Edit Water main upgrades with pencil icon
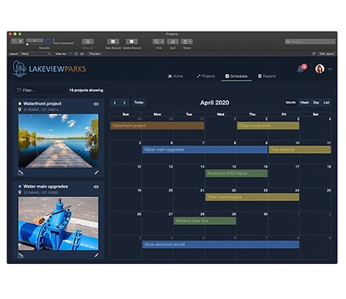Viewport: 346px width, 299px height. pyautogui.click(x=97, y=255)
